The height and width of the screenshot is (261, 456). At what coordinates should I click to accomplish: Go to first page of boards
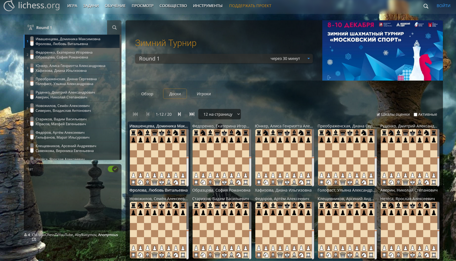tap(136, 114)
